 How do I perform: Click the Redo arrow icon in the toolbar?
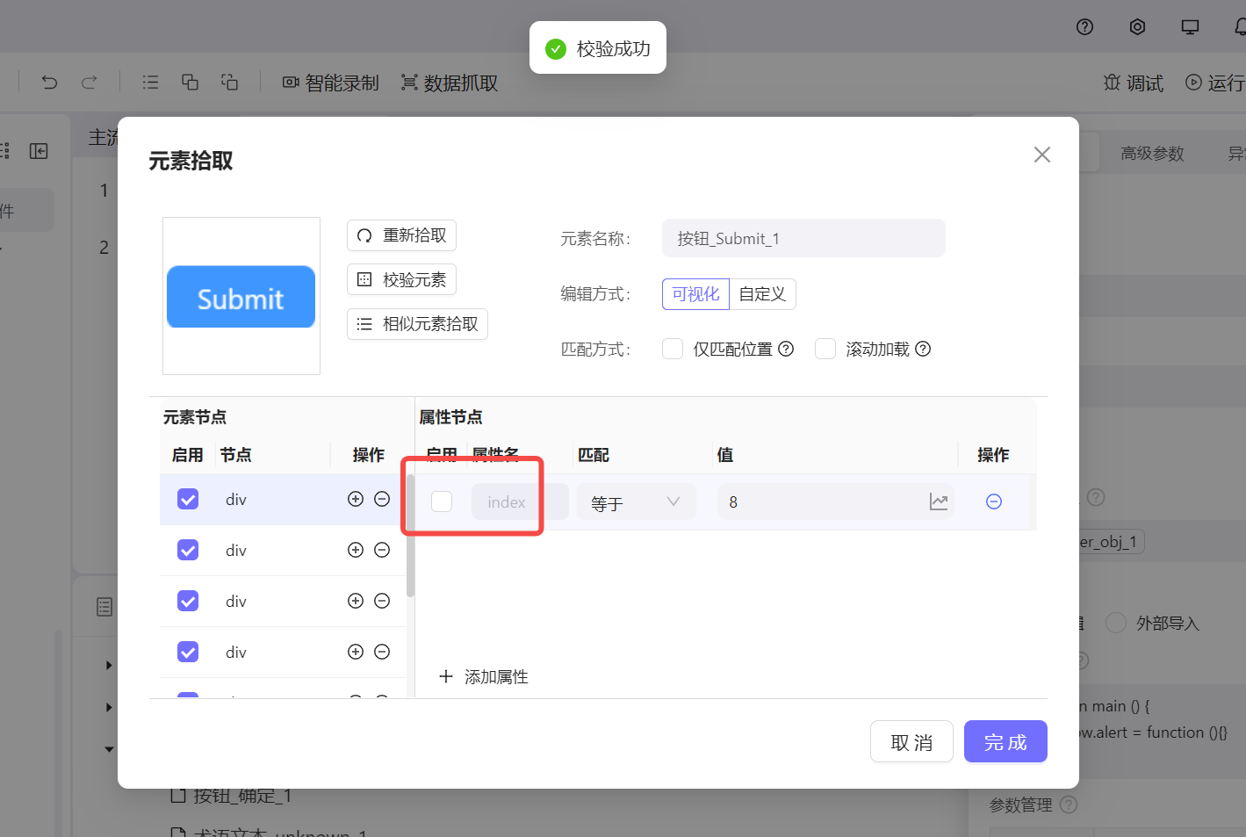point(89,82)
